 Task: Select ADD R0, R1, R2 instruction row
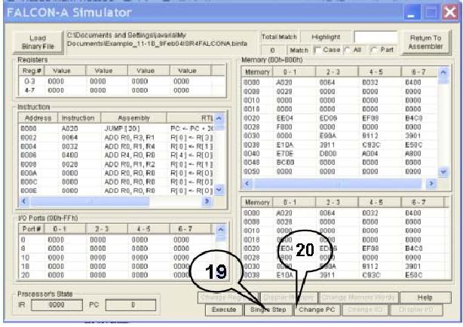click(117, 164)
